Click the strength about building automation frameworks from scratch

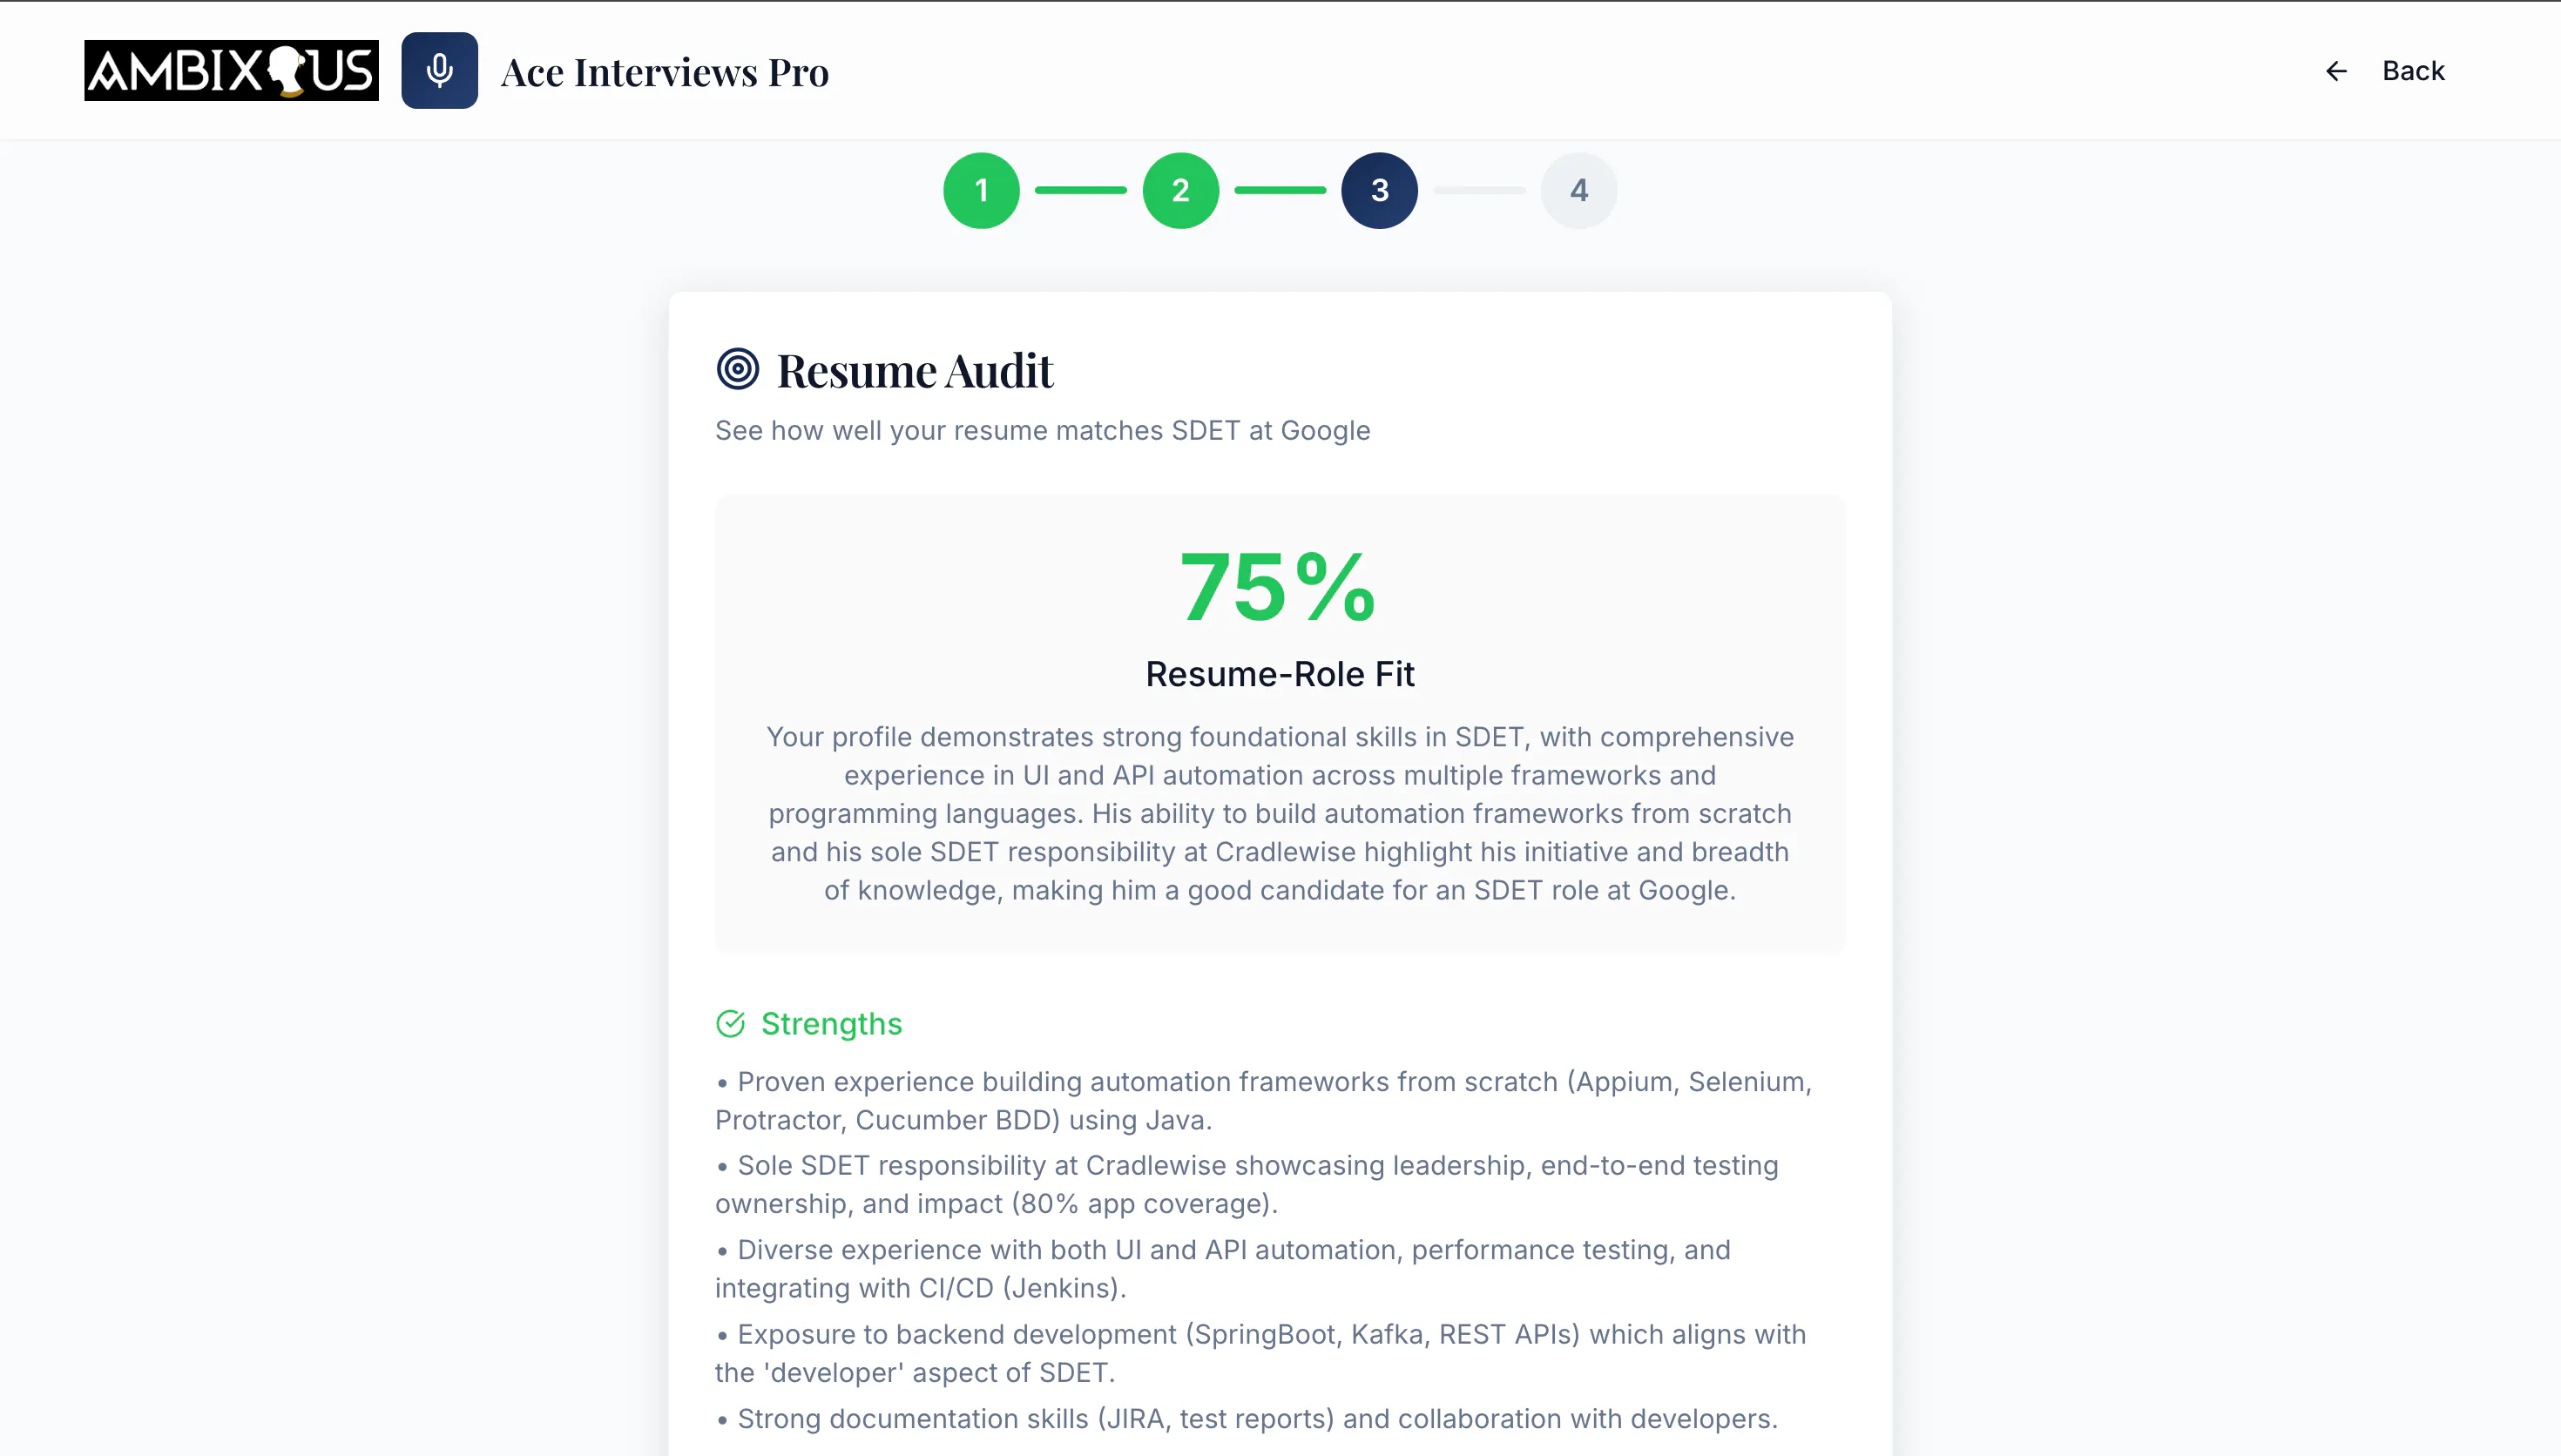tap(1263, 1100)
